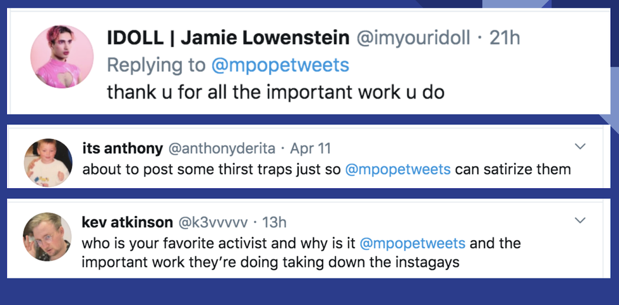
Task: Open the Apr 11 tweet timestamp
Action: point(310,149)
